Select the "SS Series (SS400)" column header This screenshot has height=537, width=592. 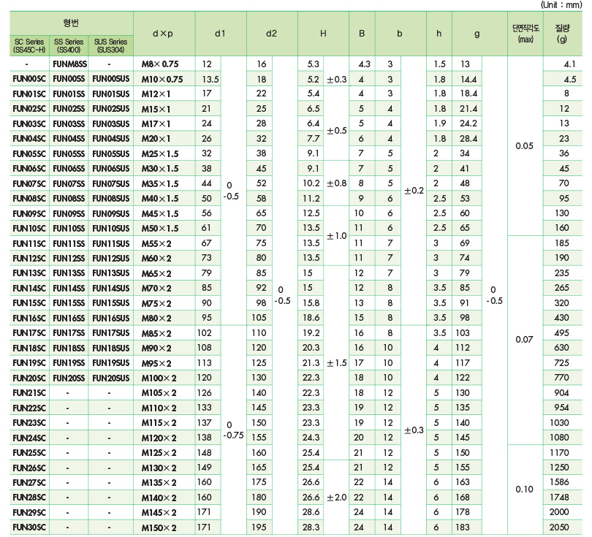point(69,45)
